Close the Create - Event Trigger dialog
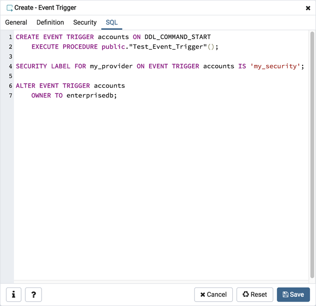316x306 pixels. pyautogui.click(x=308, y=8)
